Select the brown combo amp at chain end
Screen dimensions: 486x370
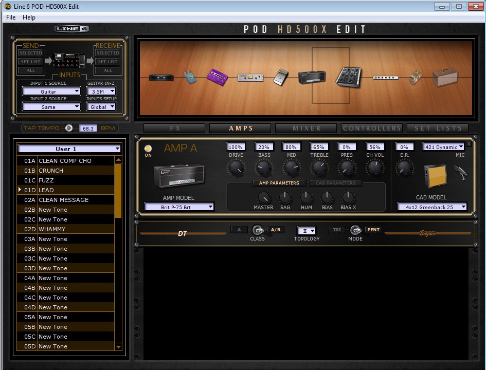[445, 78]
